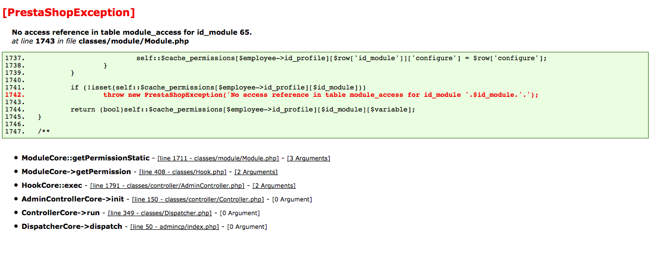Open link line 349 classes/Dispatcher.php

coord(160,213)
